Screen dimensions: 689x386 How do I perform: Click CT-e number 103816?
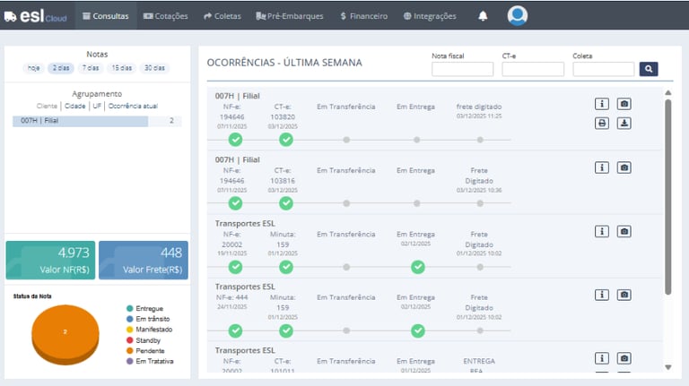point(283,181)
